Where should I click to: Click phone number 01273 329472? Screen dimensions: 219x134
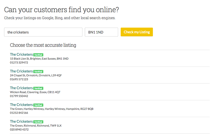(19, 63)
